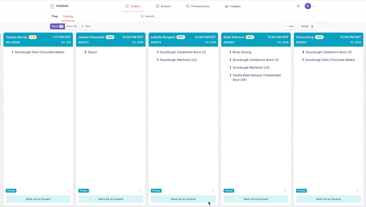Switch to the Prep tab
The height and width of the screenshot is (207, 366).
pyautogui.click(x=55, y=16)
